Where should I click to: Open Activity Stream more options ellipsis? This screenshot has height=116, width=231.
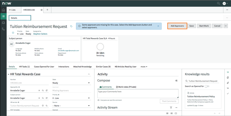pos(176,108)
